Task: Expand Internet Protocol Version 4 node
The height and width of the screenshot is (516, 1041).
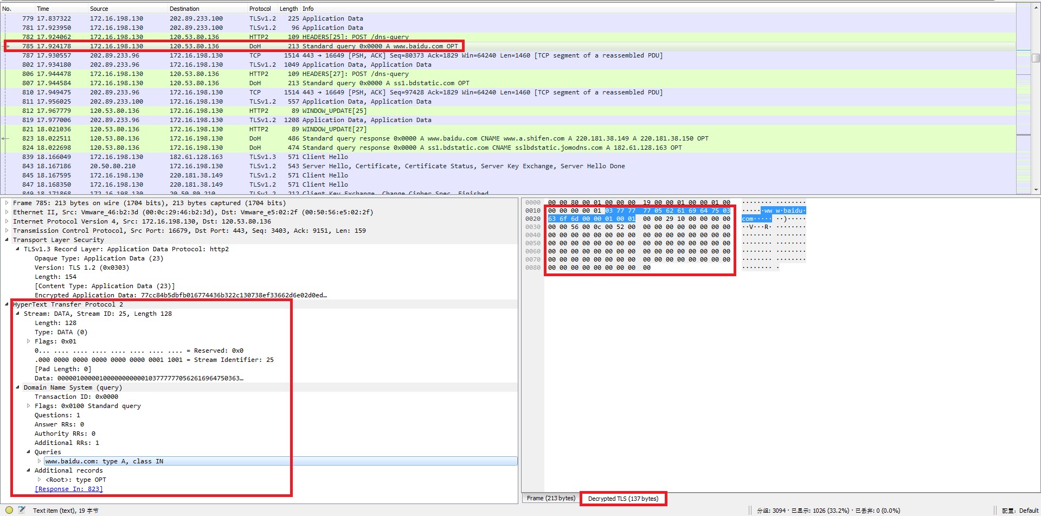Action: [7, 221]
